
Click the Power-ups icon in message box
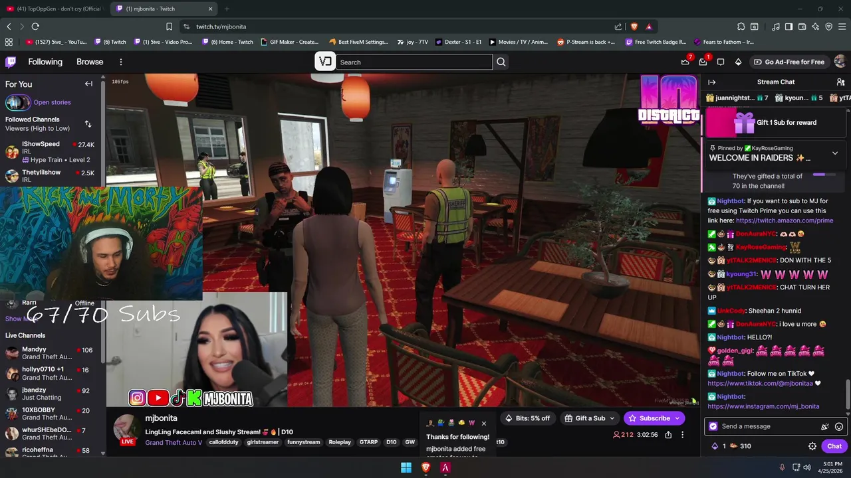[825, 427]
